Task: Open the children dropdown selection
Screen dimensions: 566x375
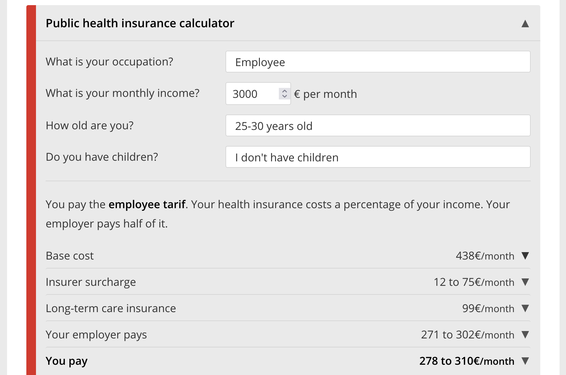Action: 378,157
